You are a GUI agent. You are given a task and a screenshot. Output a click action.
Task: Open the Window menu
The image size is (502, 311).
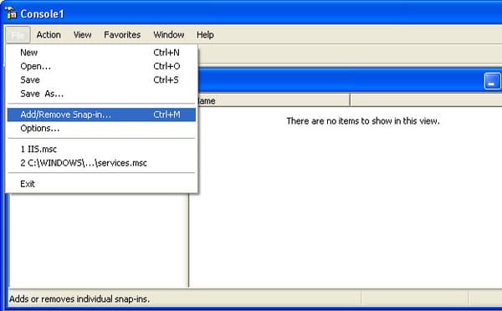[x=169, y=35]
